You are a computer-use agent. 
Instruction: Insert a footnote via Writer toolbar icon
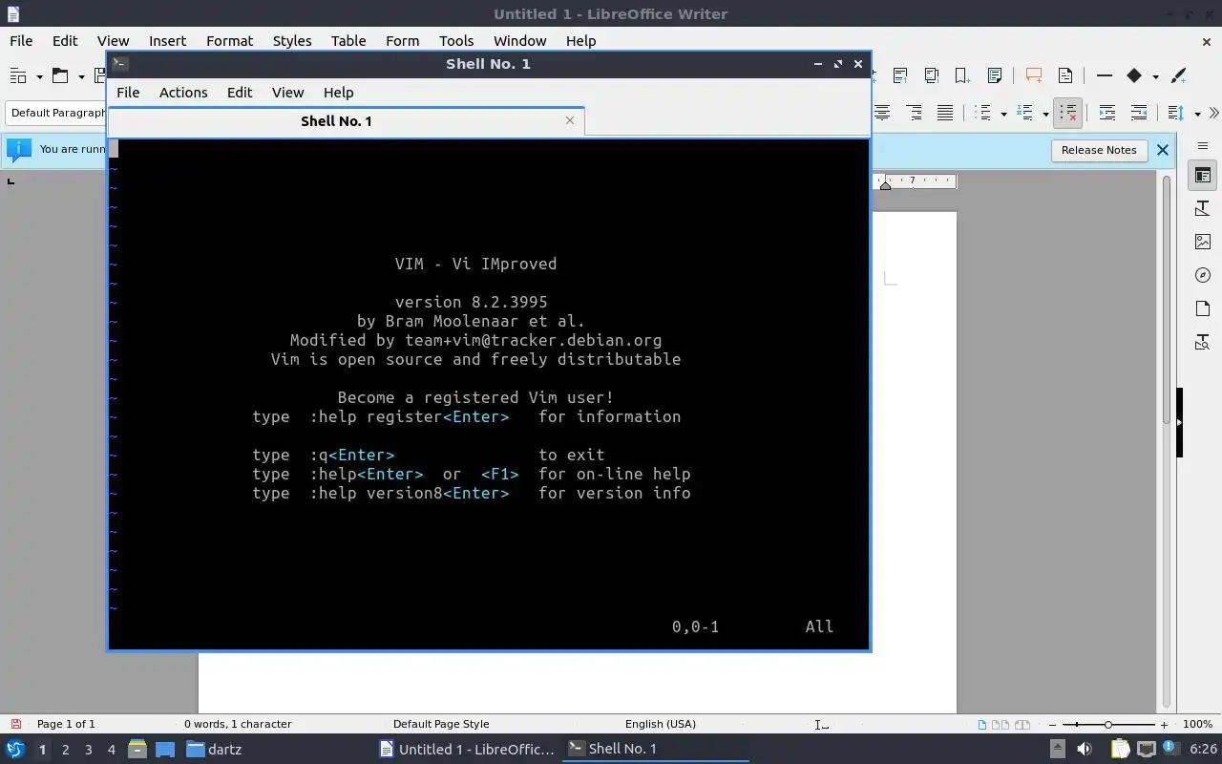coord(900,75)
